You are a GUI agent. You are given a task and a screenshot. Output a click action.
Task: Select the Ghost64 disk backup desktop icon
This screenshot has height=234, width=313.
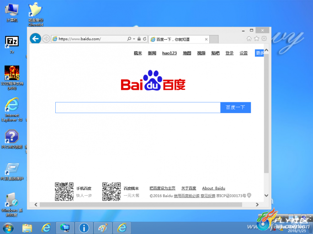click(36, 14)
